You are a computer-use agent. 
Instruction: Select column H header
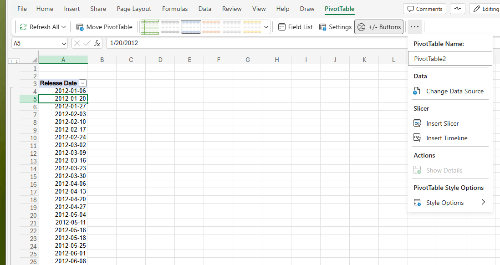click(x=277, y=60)
